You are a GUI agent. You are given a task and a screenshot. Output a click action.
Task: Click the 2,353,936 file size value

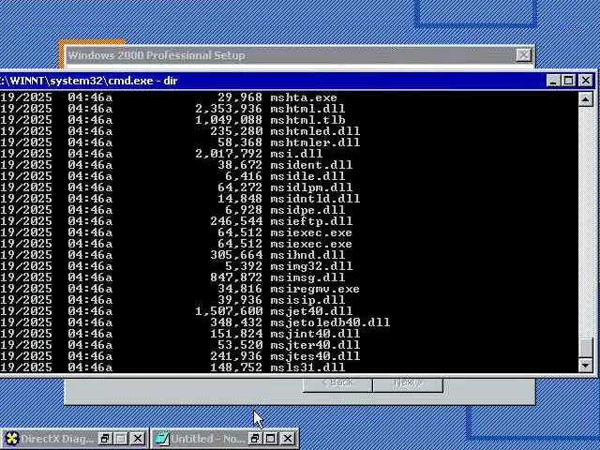[229, 109]
